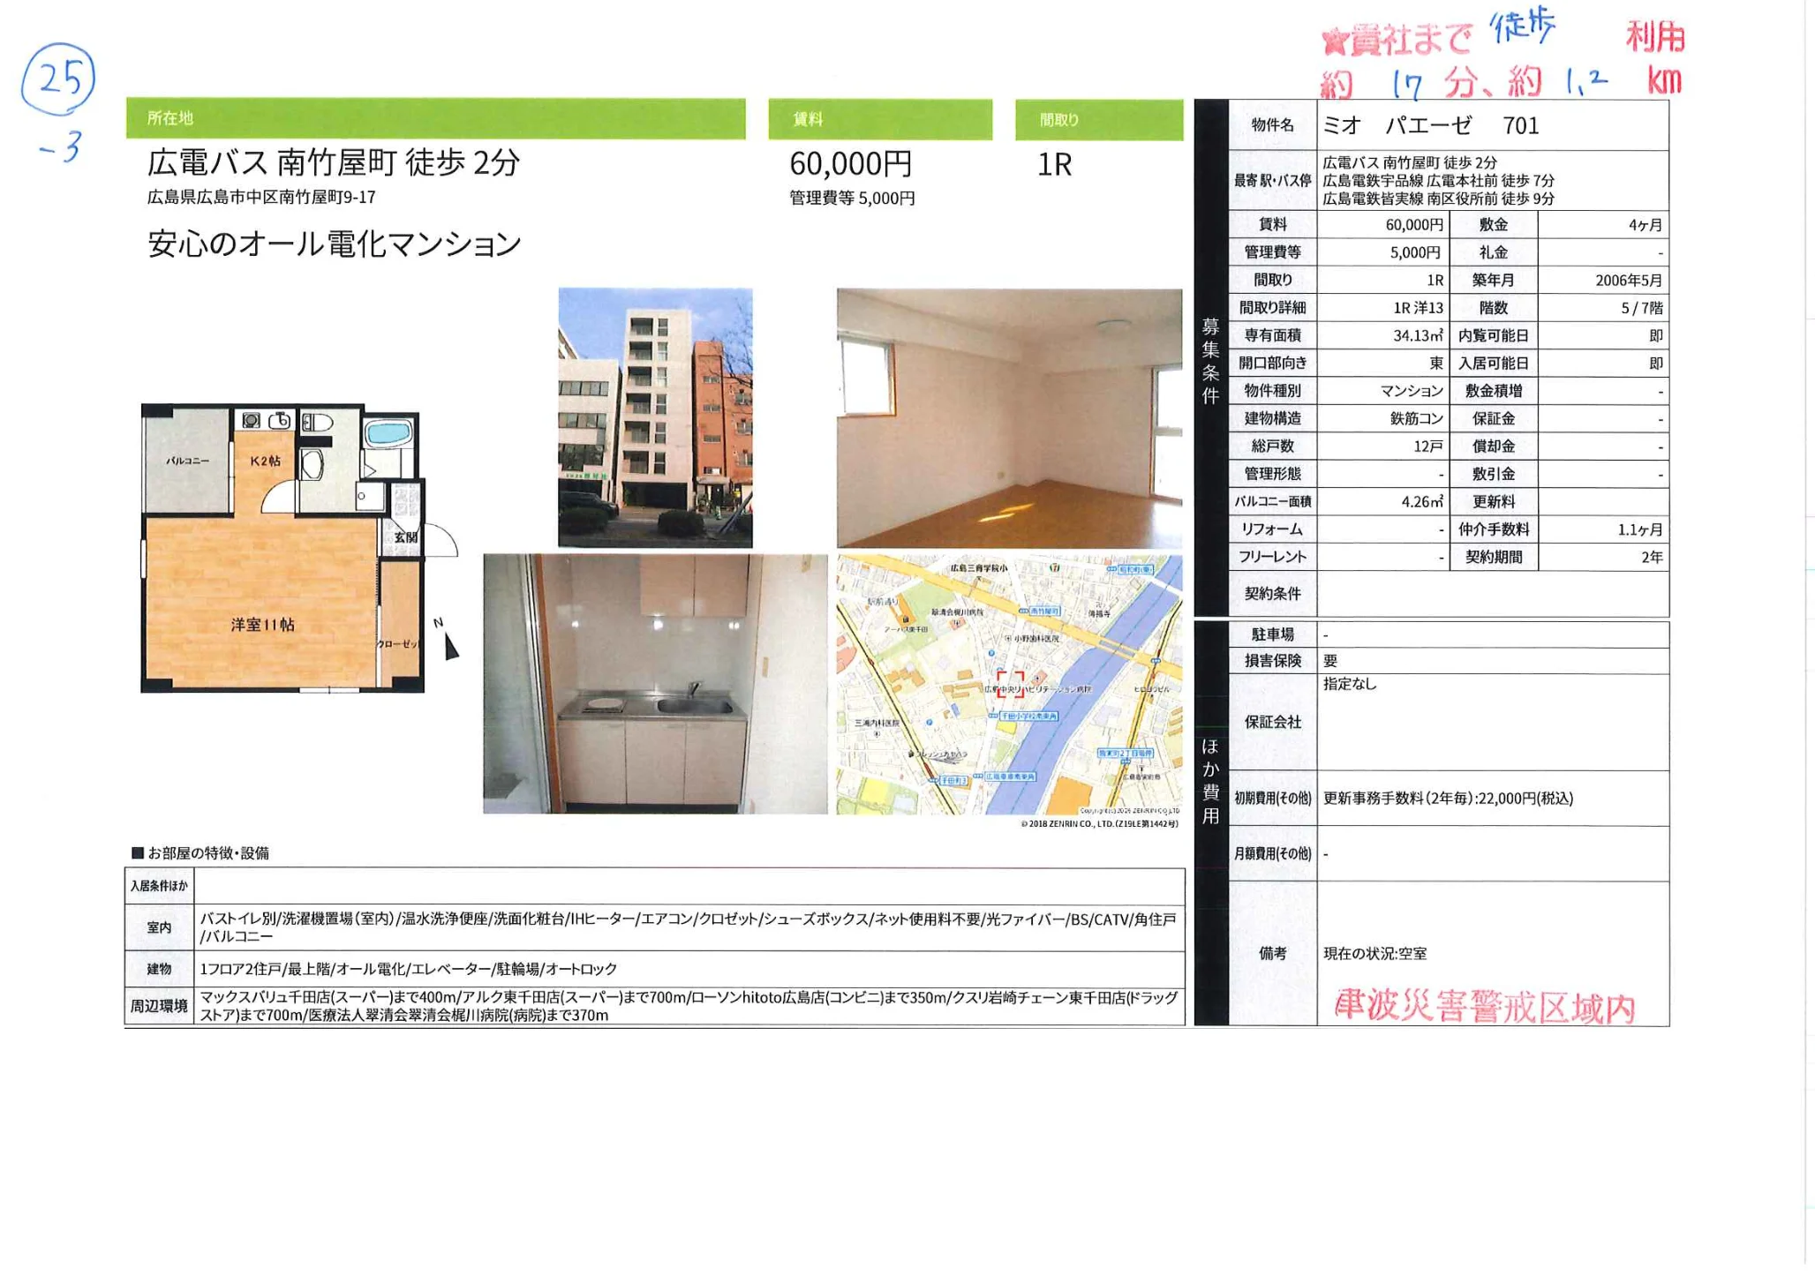Viewport: 1815px width, 1283px height.
Task: Open the kitchen sink photo
Action: coord(655,684)
